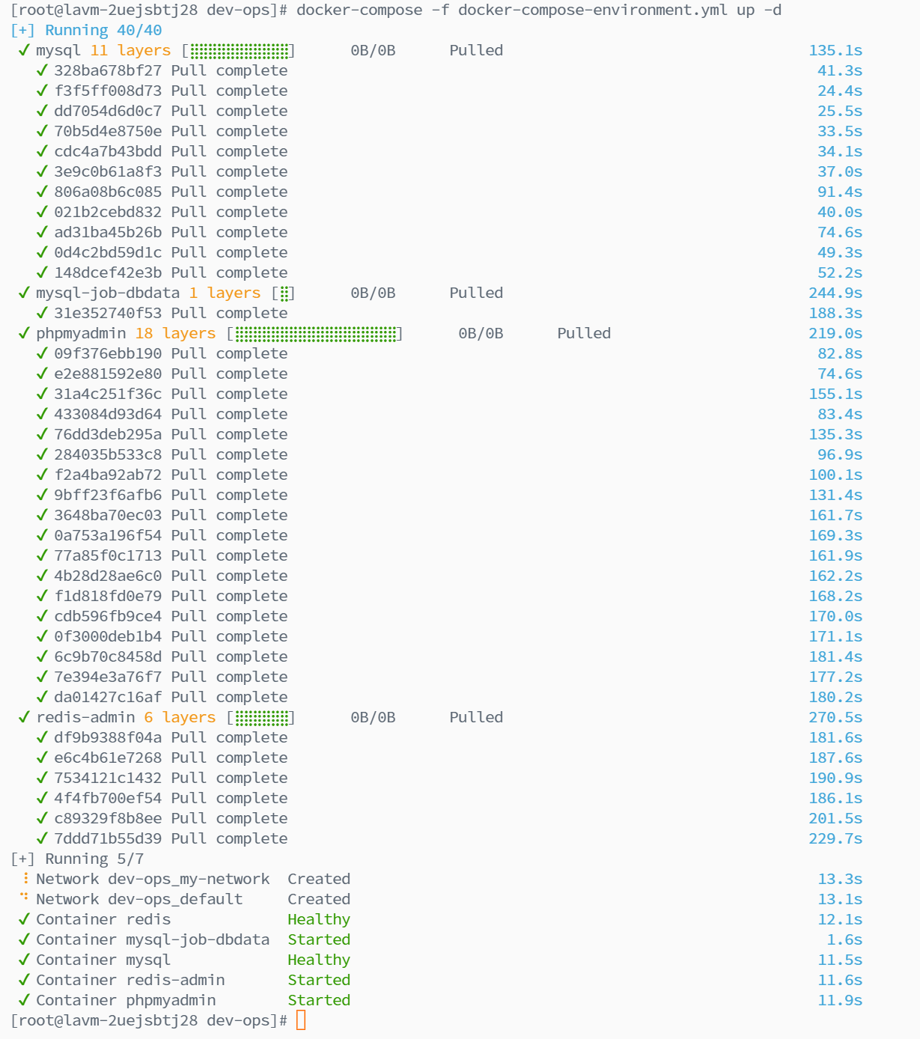The width and height of the screenshot is (920, 1039).
Task: Click the checkmark beside layer 328ba678bf27
Action: click(42, 71)
